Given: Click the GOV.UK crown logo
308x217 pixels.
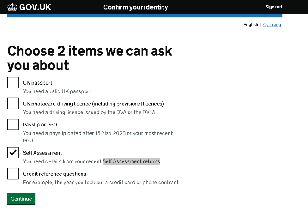Looking at the screenshot, I should pyautogui.click(x=12, y=7).
